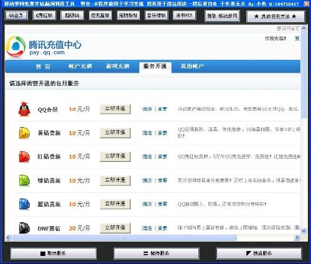This screenshot has height=264, width=311.
Task: Select the 宠物粉钻 toolbar button
Action: tap(128, 16)
